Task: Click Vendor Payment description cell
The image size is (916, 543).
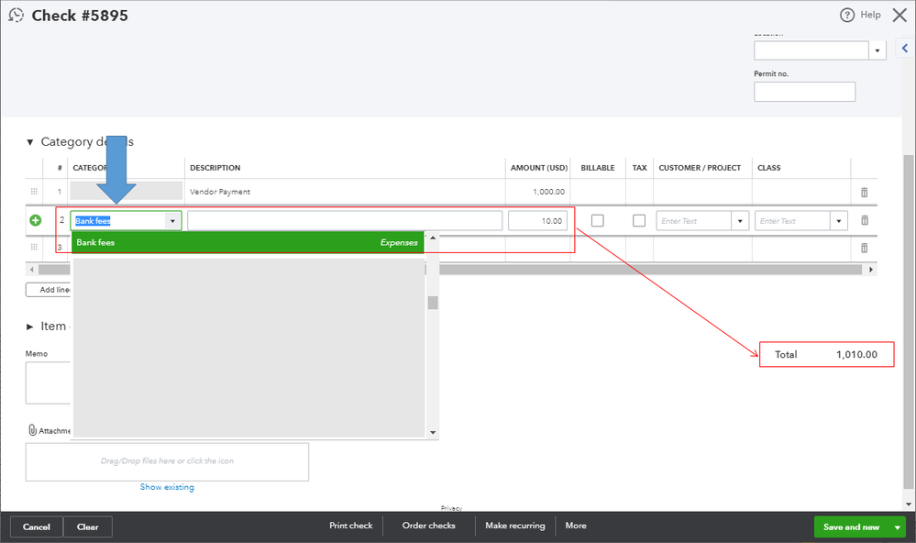Action: click(x=345, y=192)
